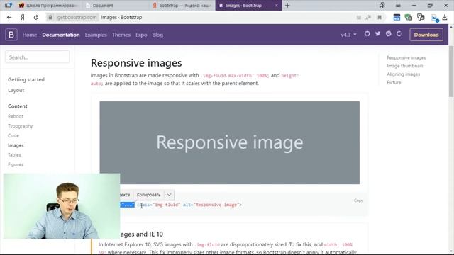
Task: Copy the code snippet with Copy
Action: click(x=358, y=200)
